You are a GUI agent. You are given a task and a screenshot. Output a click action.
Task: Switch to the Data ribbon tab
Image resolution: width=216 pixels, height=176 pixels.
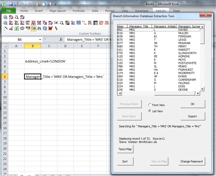tap(95, 11)
